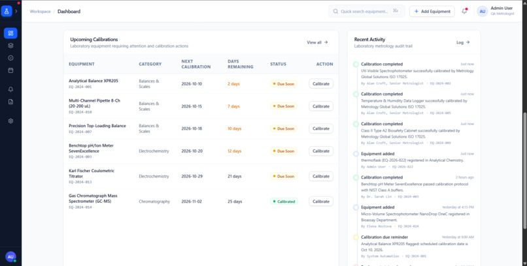Click the Calibrated status badge for GC-MS
The width and height of the screenshot is (527, 266).
[x=284, y=201]
